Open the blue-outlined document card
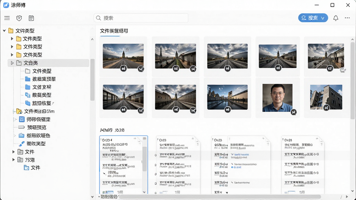Screen dimensions: 356x200 tap(123, 165)
